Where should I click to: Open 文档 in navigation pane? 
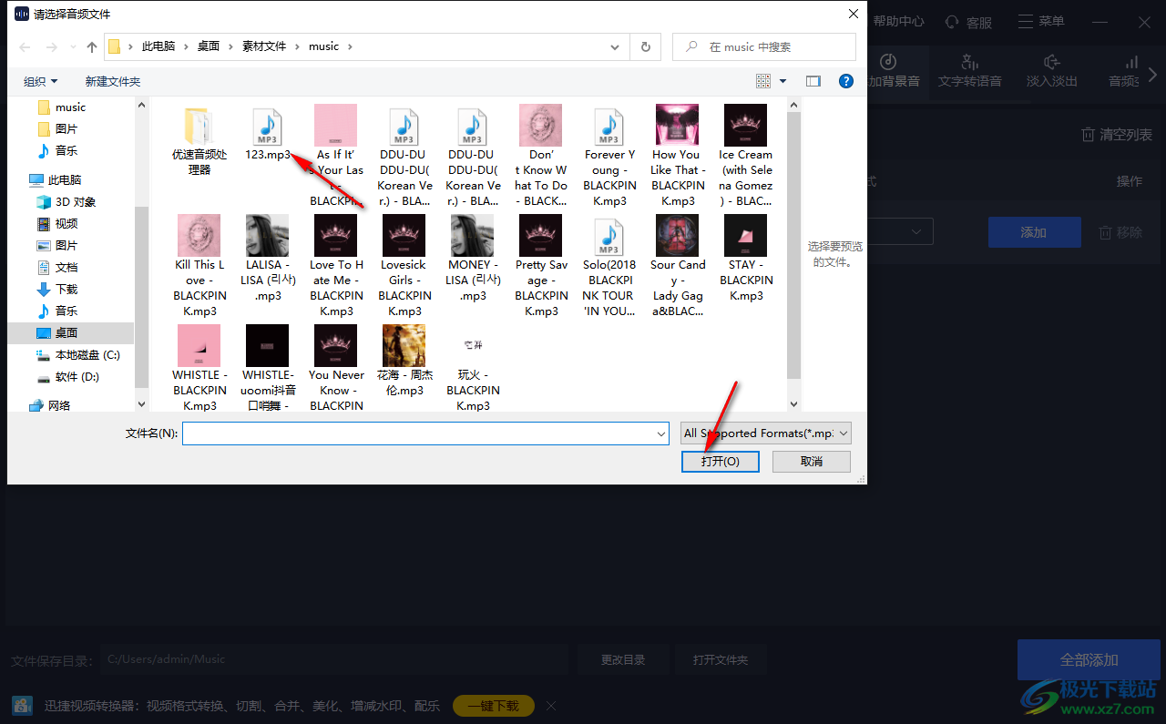click(x=66, y=267)
